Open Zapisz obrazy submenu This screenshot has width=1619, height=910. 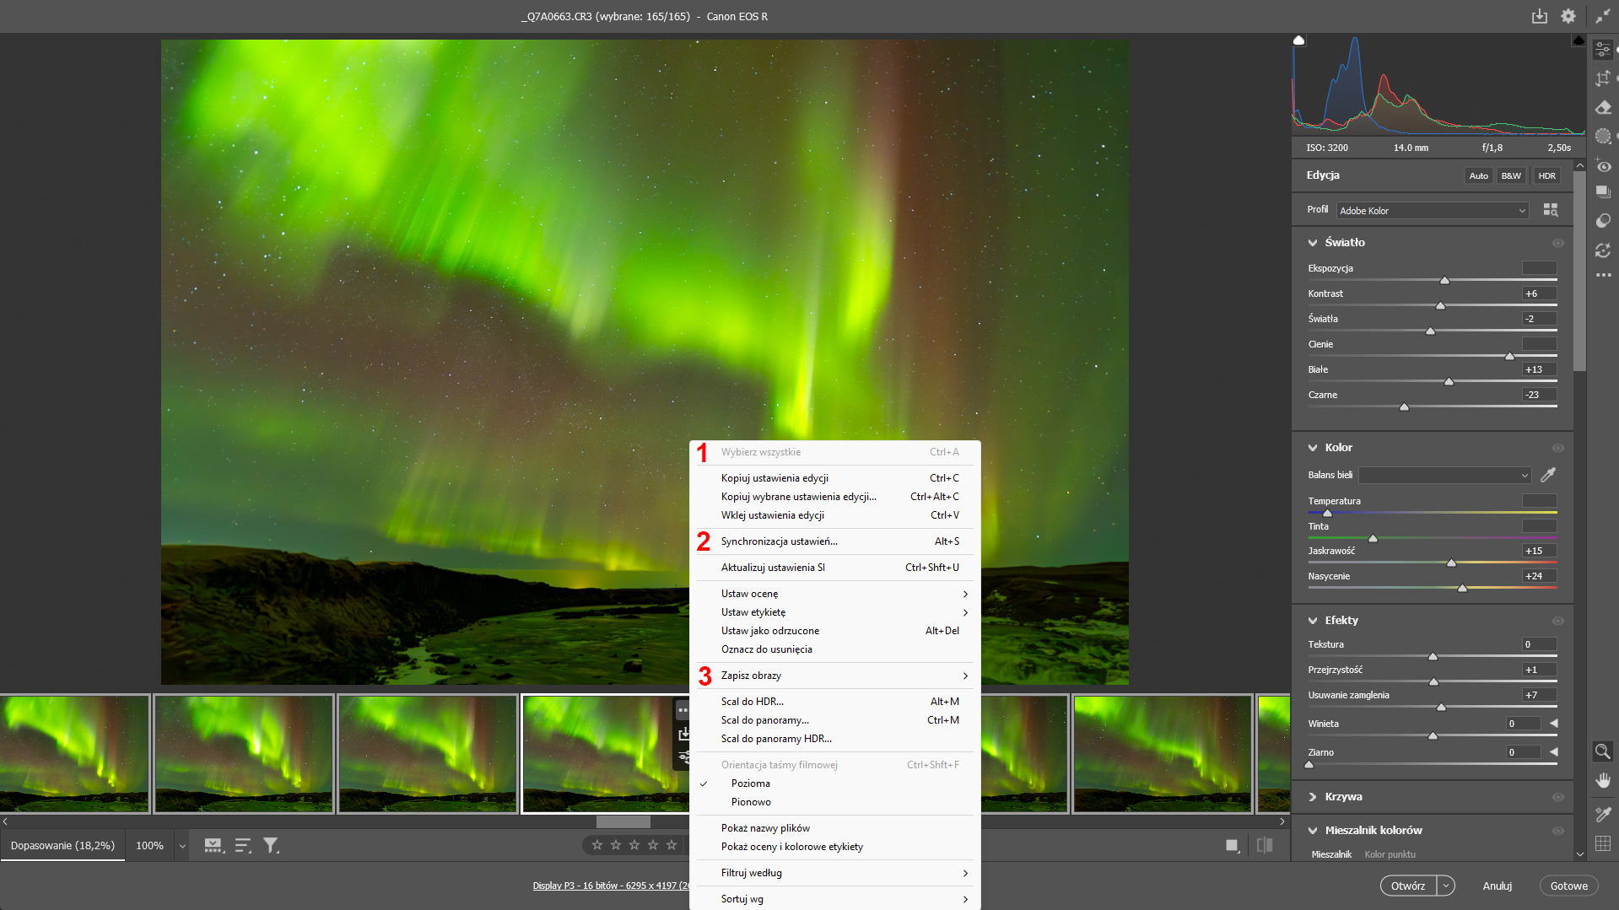[x=751, y=676]
